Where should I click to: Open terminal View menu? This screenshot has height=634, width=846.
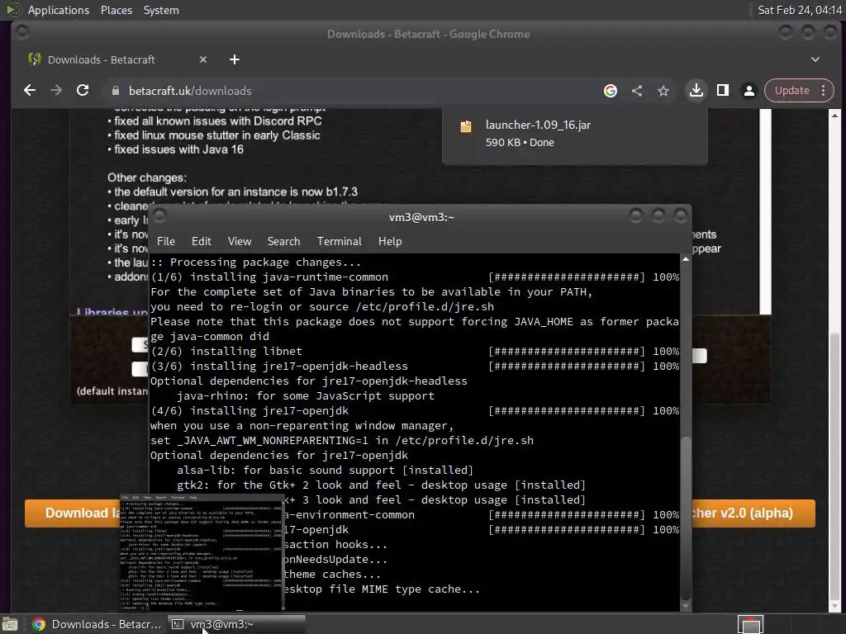239,242
